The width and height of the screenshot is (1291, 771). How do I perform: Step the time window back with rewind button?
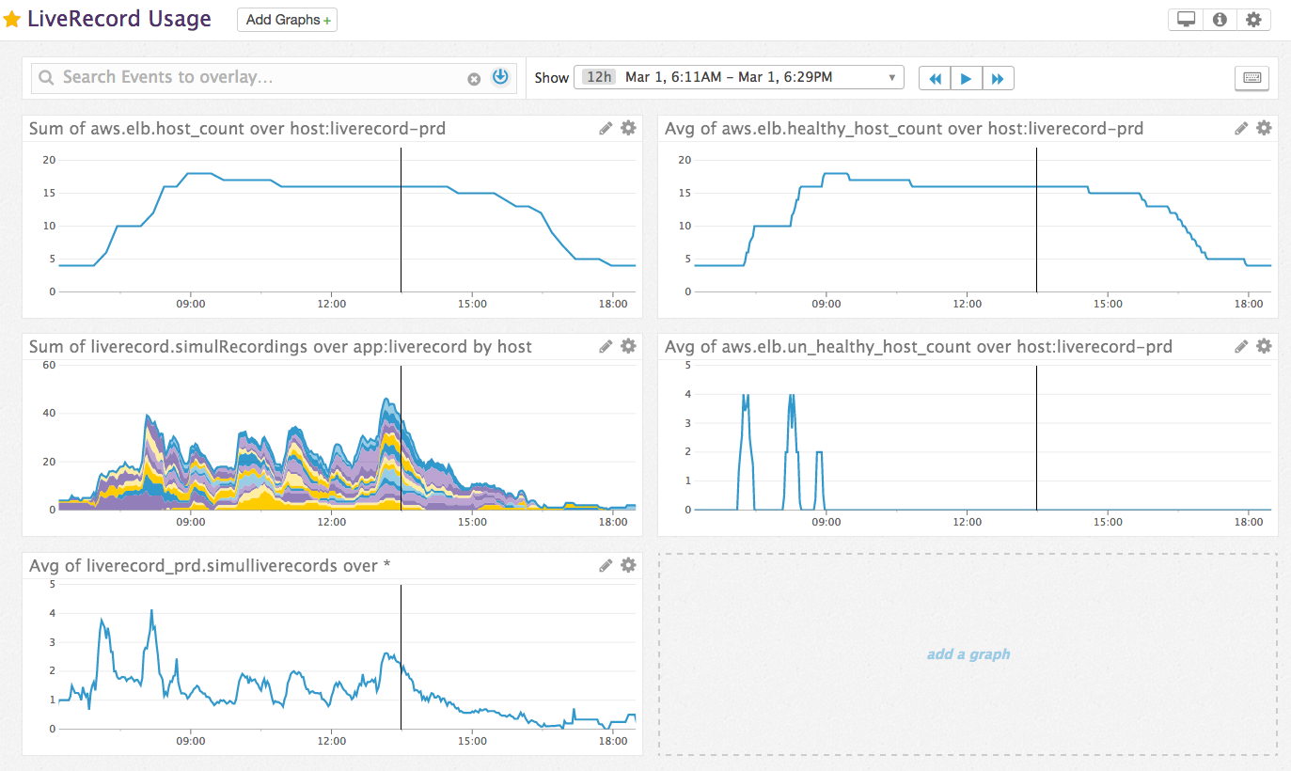(935, 79)
